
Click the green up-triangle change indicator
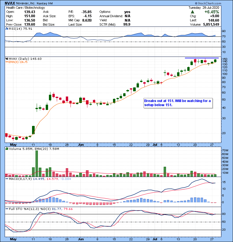[192, 12]
